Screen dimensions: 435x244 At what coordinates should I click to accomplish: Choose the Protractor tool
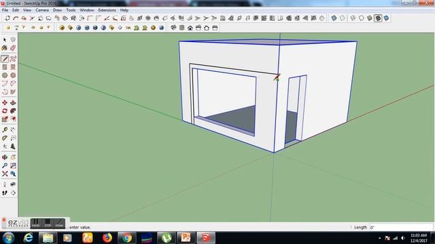coord(5,138)
